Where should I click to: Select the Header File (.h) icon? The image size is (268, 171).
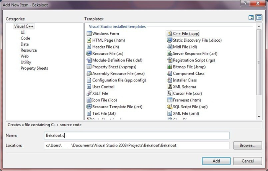pyautogui.click(x=89, y=47)
